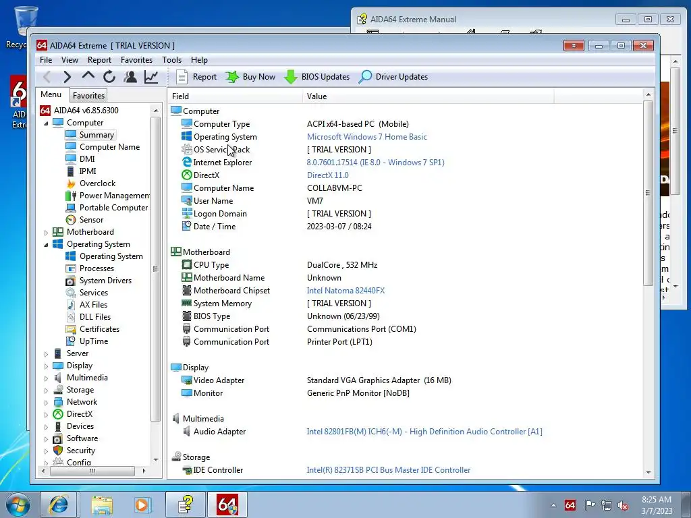The height and width of the screenshot is (518, 691).
Task: Open the File menu
Action: (x=46, y=60)
